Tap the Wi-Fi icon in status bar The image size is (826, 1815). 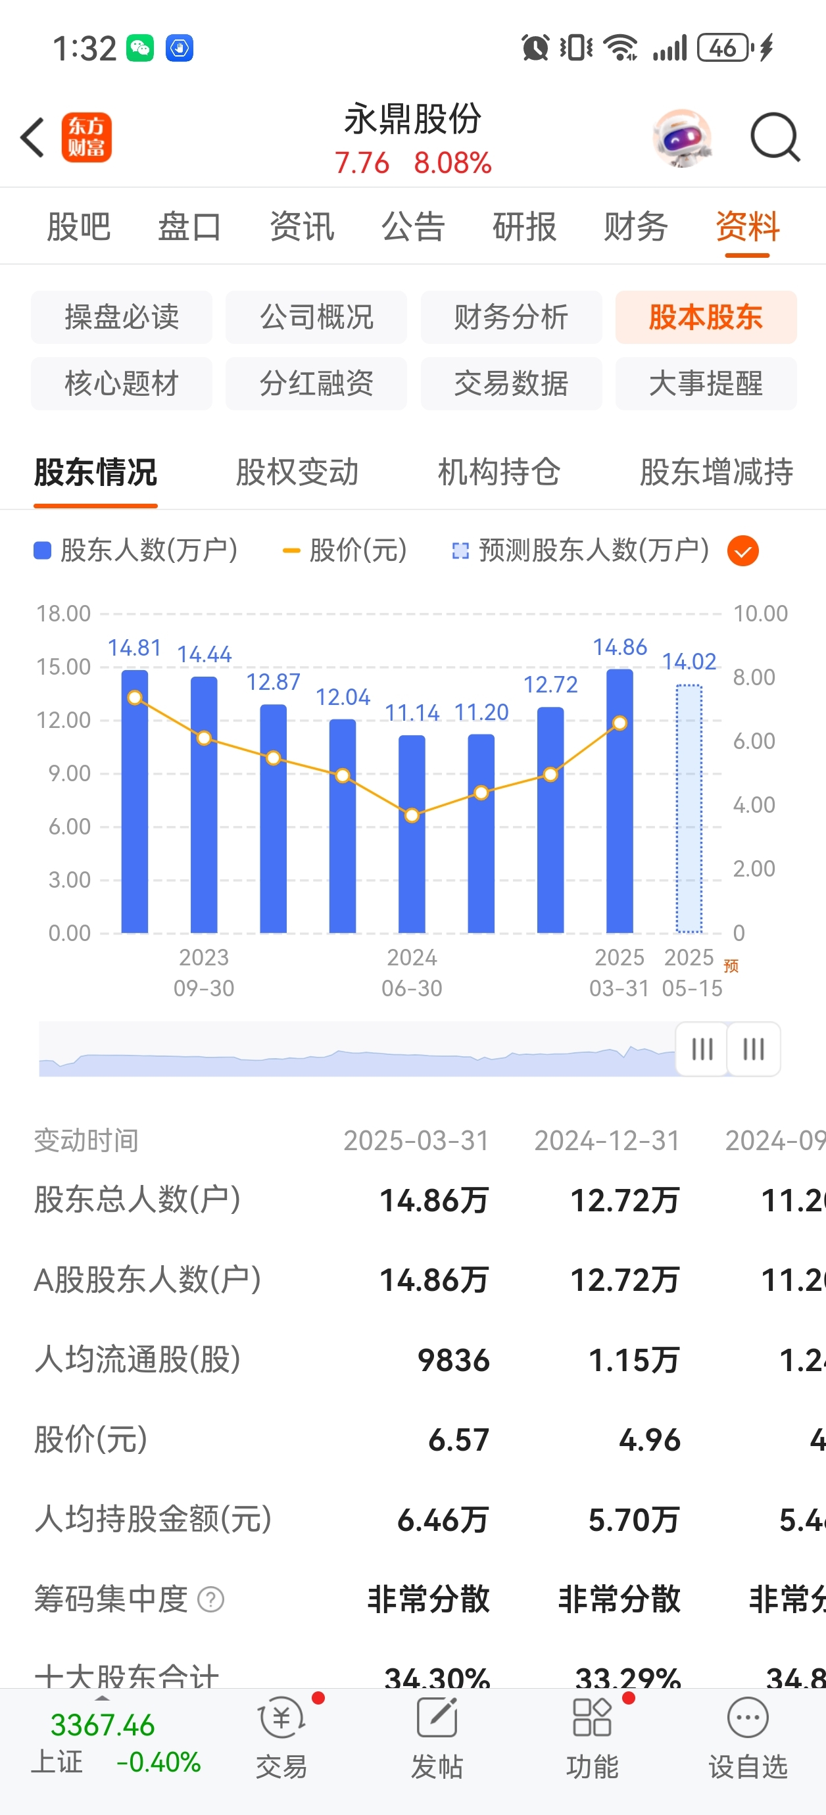pos(621,48)
